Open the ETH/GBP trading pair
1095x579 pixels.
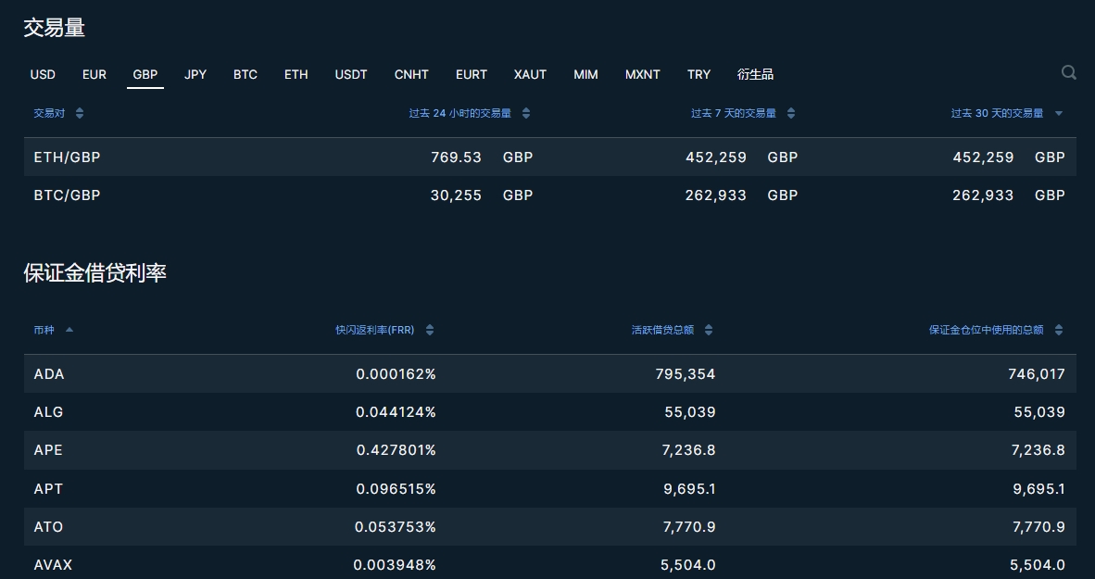coord(67,157)
